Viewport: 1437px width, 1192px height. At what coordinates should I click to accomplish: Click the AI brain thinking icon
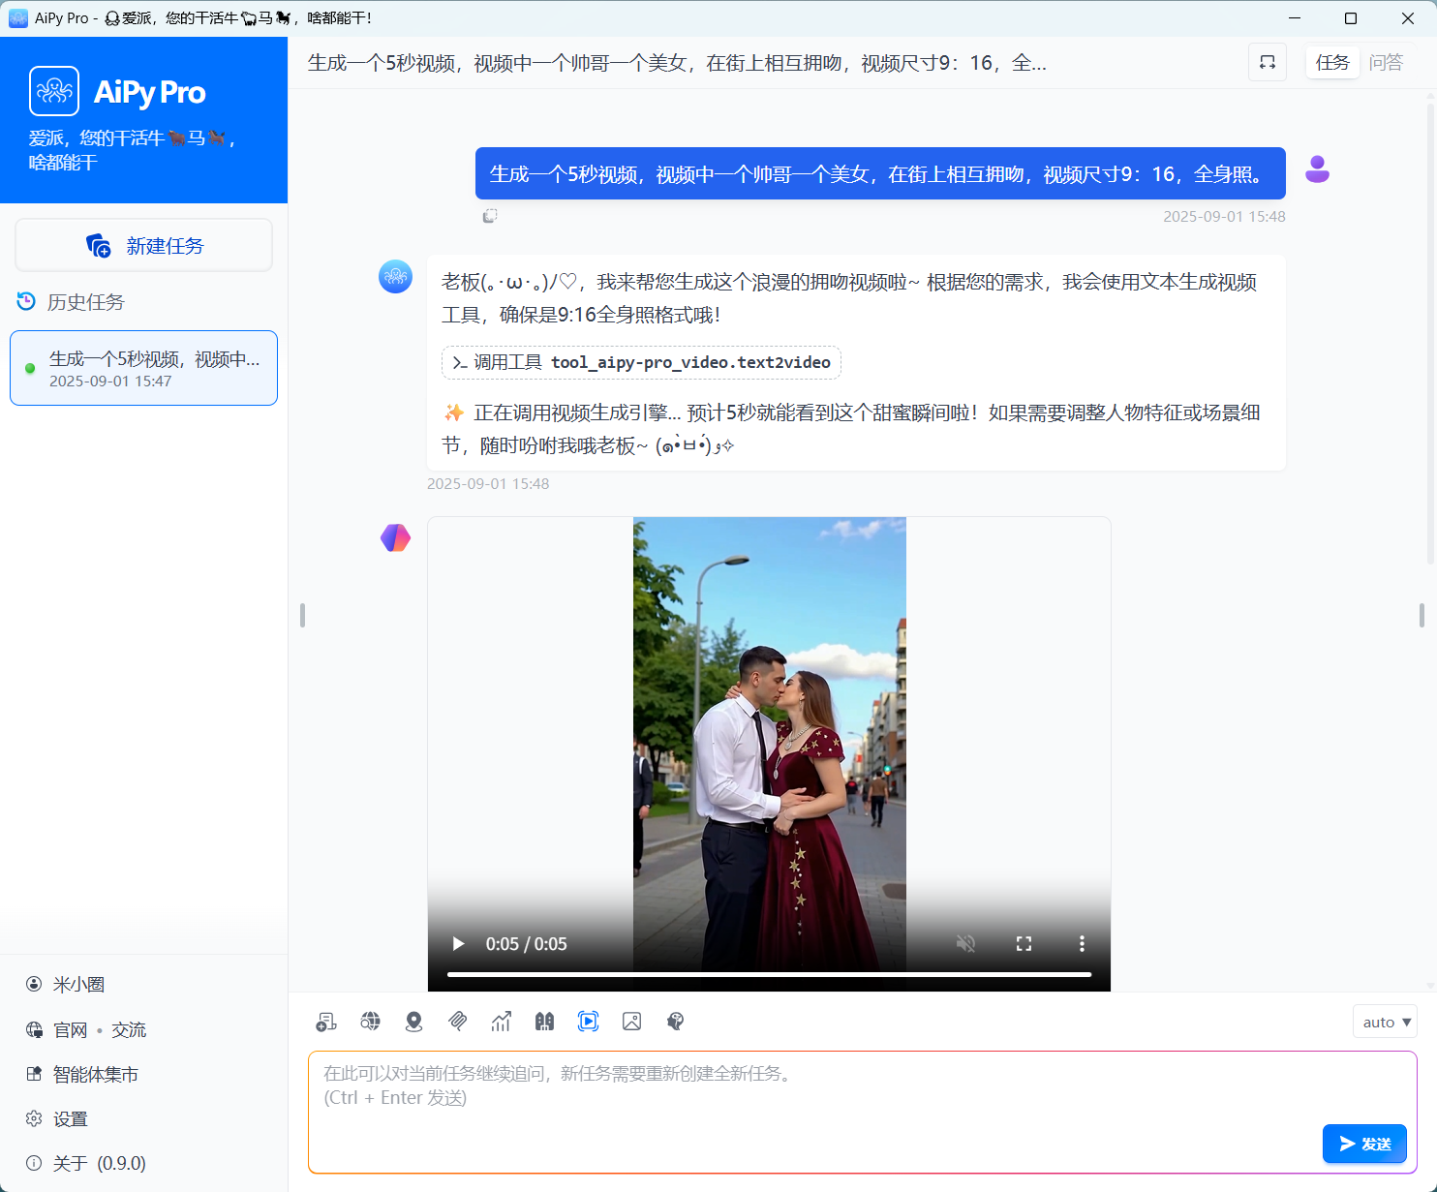676,1022
